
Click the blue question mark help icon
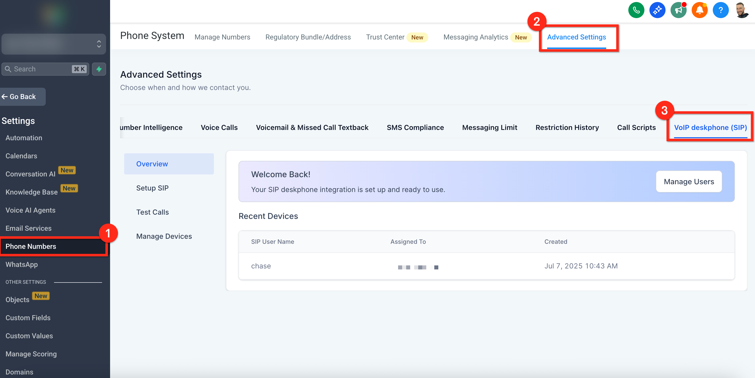[720, 10]
